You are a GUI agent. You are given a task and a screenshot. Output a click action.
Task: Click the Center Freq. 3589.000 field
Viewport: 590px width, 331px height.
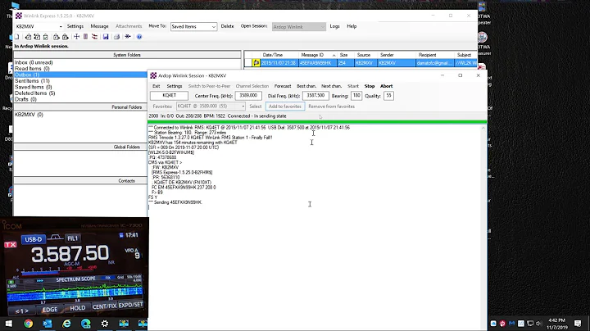pyautogui.click(x=248, y=96)
